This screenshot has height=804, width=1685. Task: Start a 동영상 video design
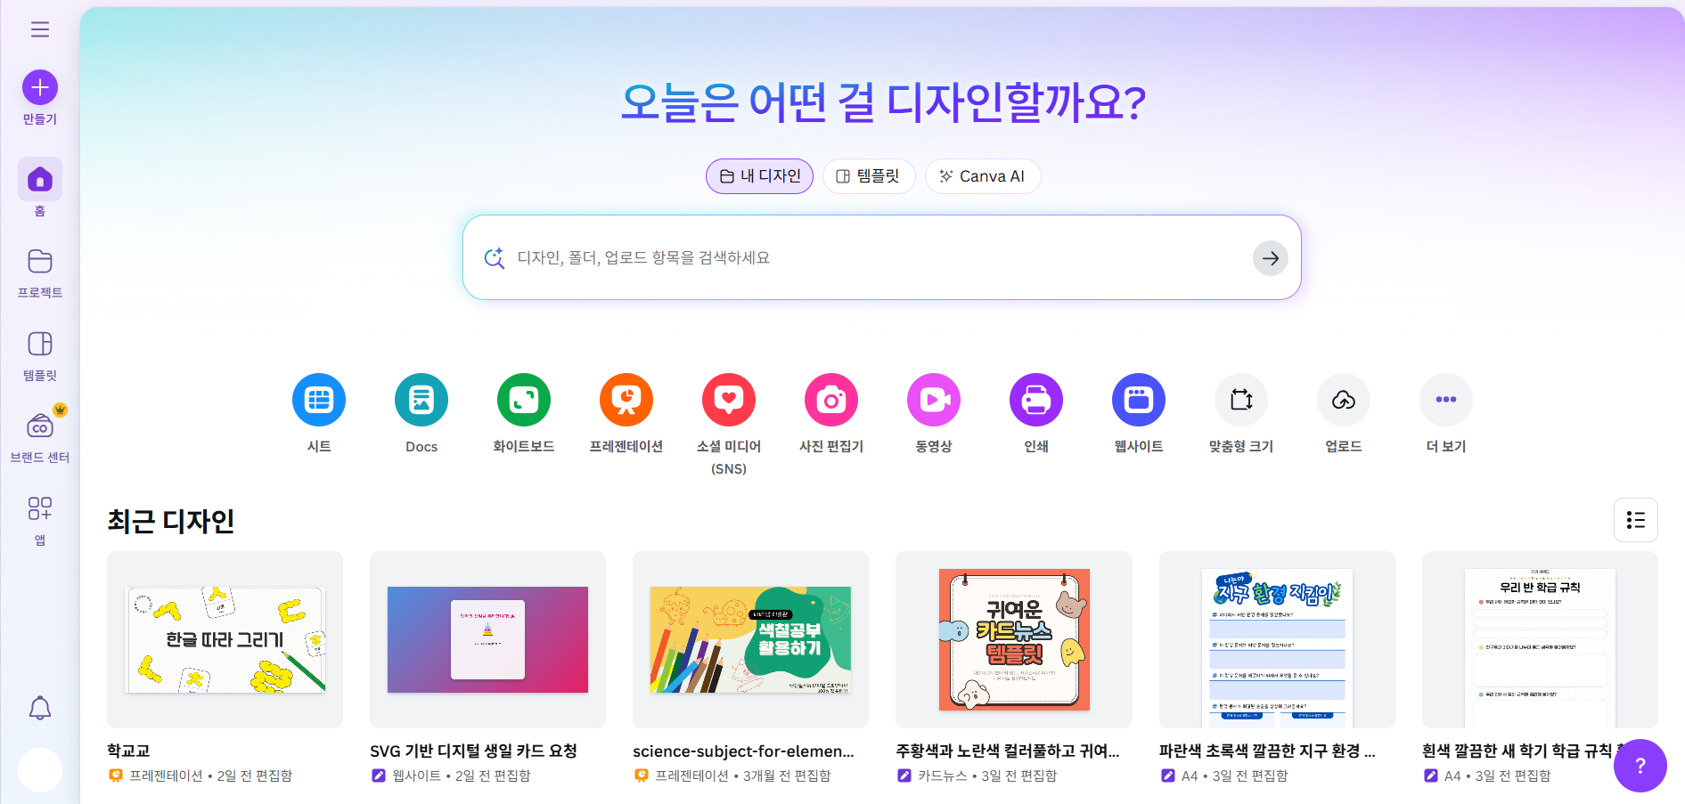click(x=934, y=400)
